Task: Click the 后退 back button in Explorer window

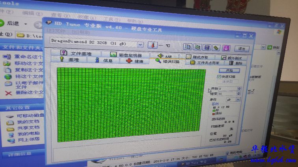Action: click(x=10, y=23)
